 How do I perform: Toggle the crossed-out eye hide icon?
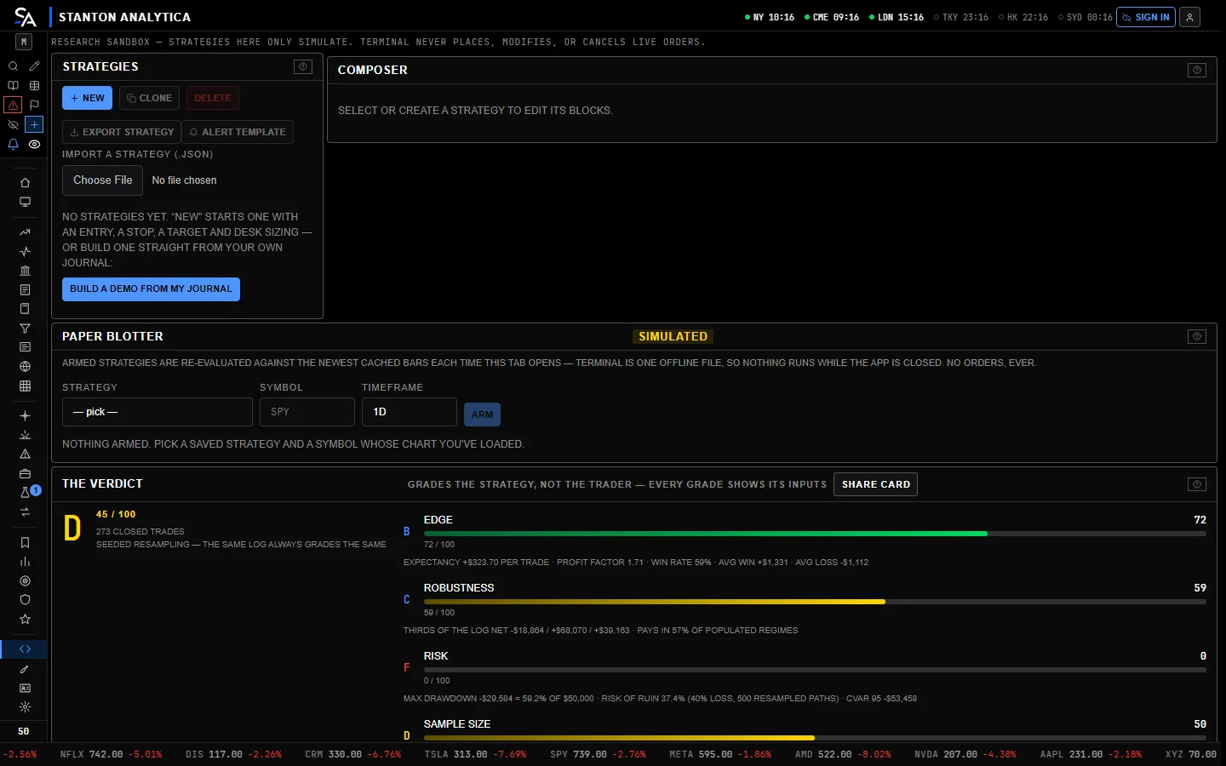click(x=13, y=125)
